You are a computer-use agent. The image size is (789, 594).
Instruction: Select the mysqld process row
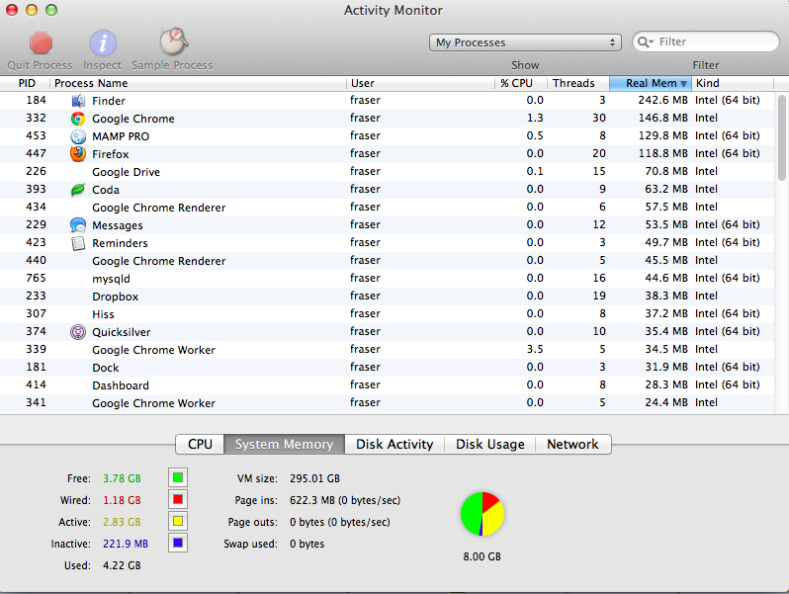tap(387, 278)
